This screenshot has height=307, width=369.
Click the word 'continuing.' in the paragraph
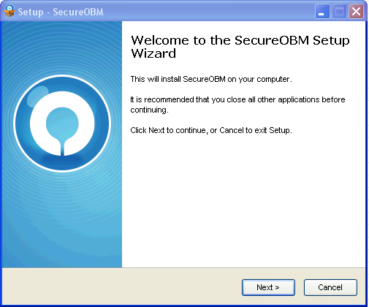pyautogui.click(x=149, y=110)
